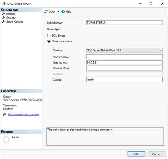Open Help from the toolbar
The image size is (168, 159).
66,11
